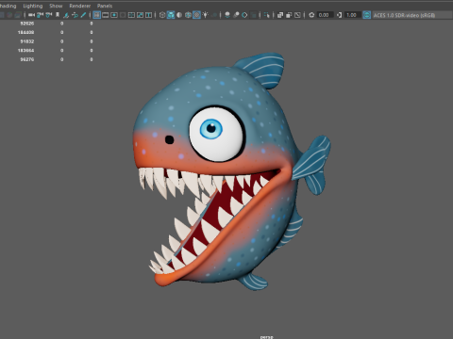Open the Show panel menu

click(x=56, y=6)
